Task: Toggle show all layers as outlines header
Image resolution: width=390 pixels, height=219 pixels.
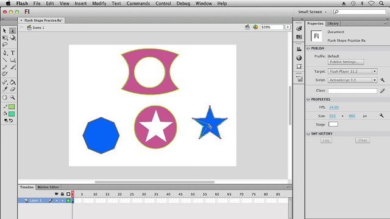Action: (68, 194)
